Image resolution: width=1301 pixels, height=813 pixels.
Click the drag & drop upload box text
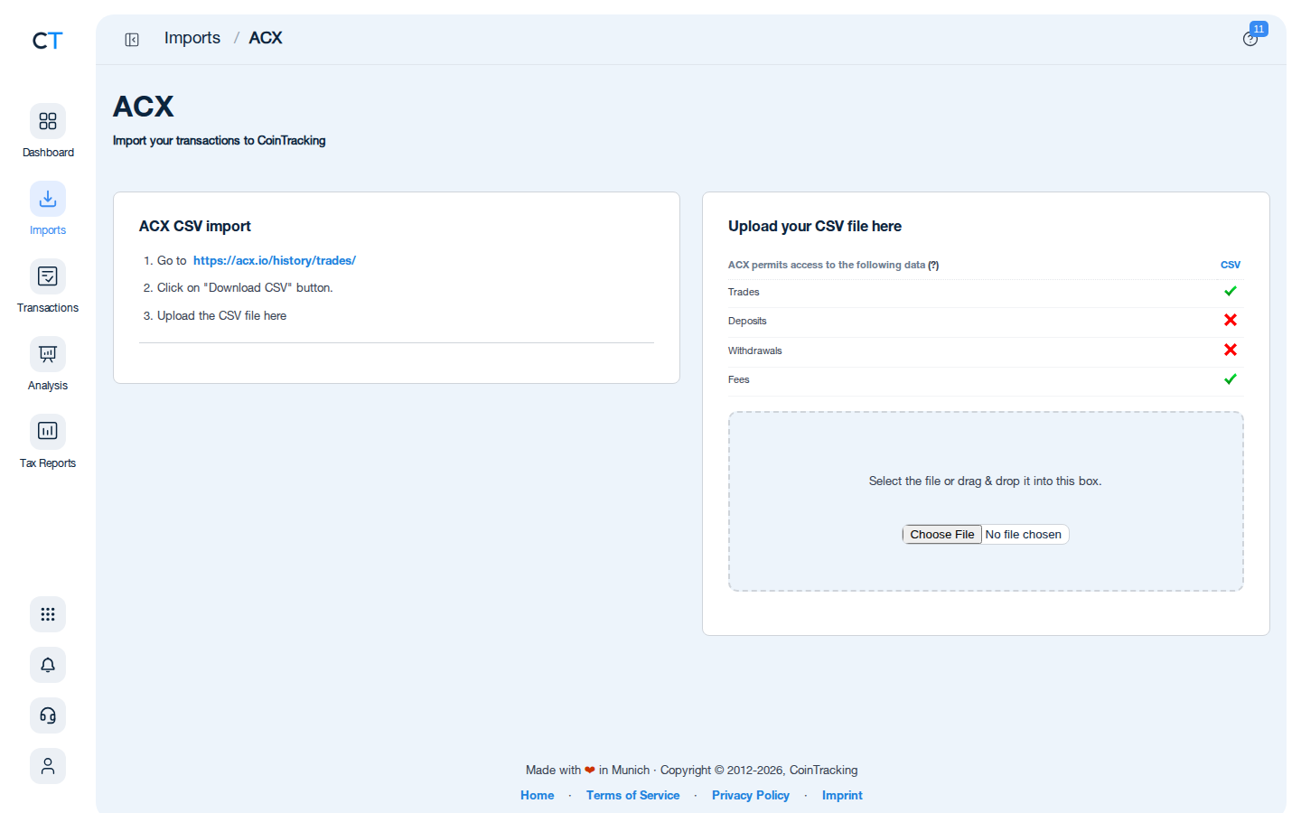click(x=986, y=481)
